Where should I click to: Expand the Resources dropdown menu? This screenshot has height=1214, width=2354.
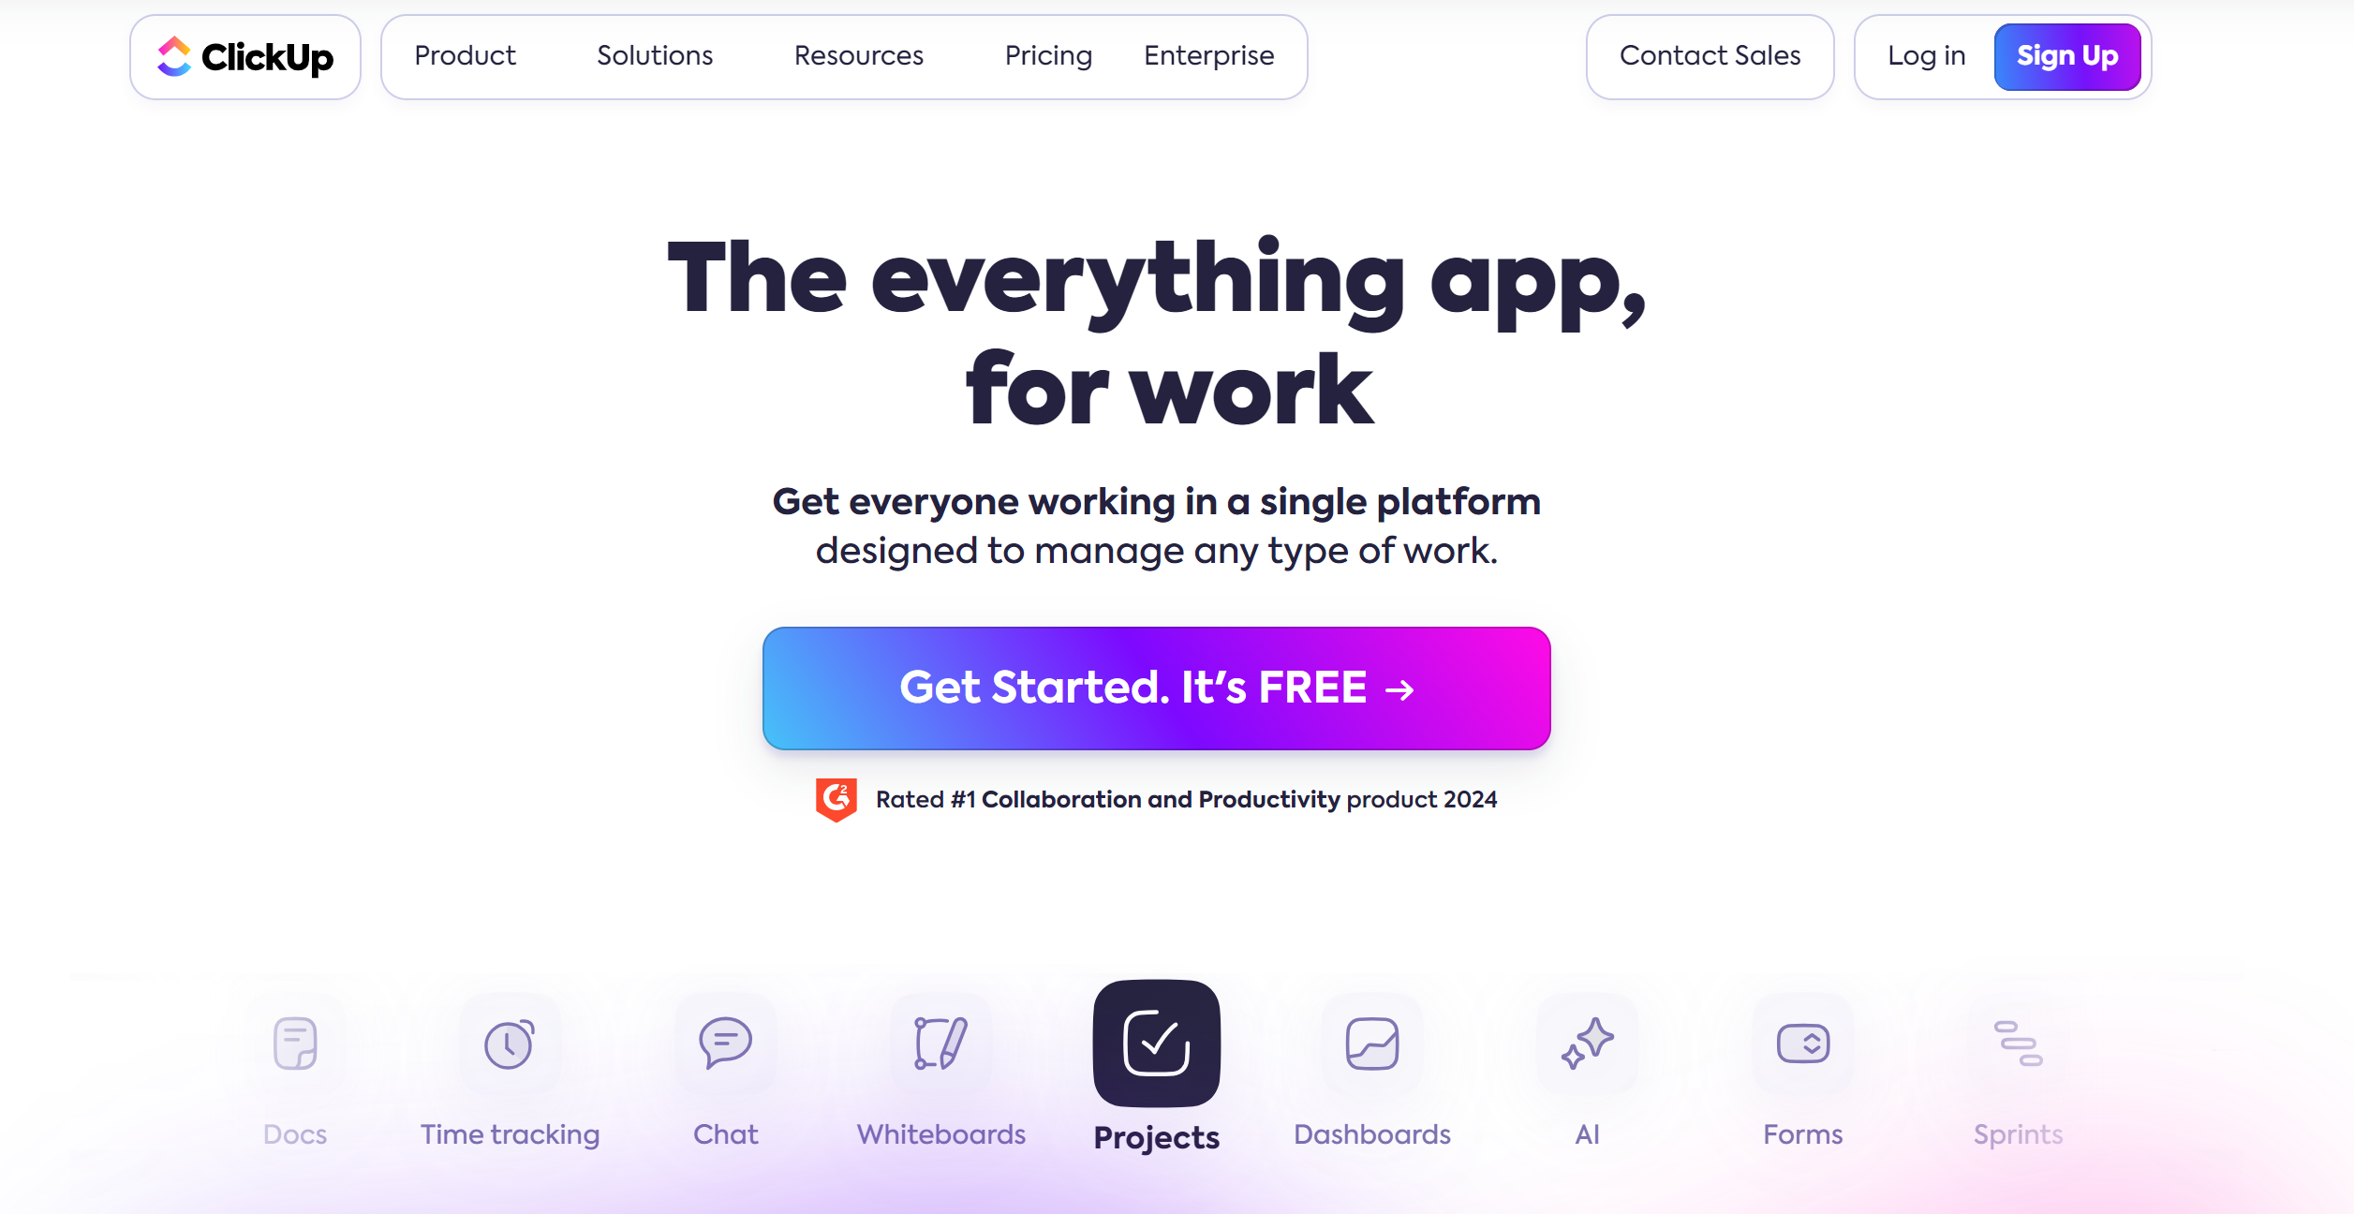pyautogui.click(x=857, y=56)
